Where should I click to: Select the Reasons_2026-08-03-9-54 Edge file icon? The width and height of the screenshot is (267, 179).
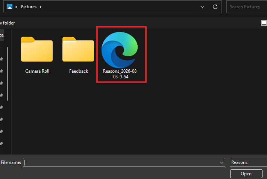(120, 50)
